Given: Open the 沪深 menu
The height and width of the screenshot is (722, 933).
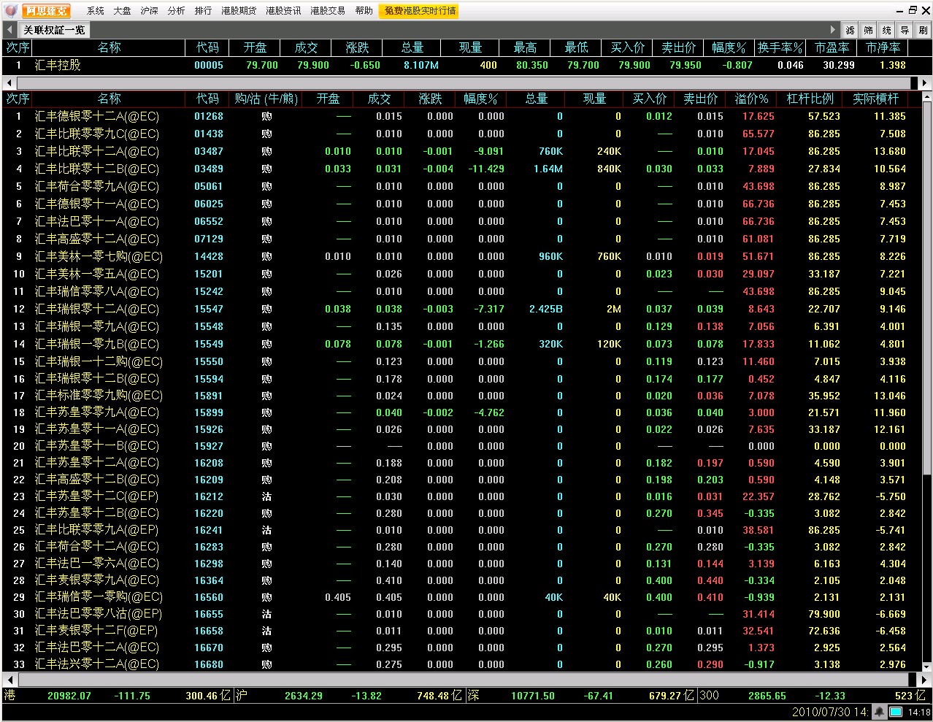Looking at the screenshot, I should pos(149,11).
